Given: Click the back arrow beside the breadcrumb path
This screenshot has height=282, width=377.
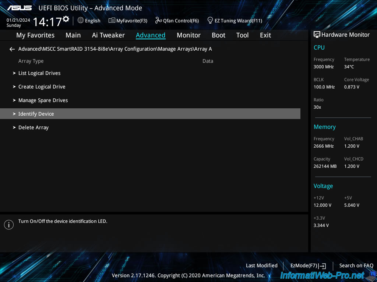Looking at the screenshot, I should (x=12, y=49).
